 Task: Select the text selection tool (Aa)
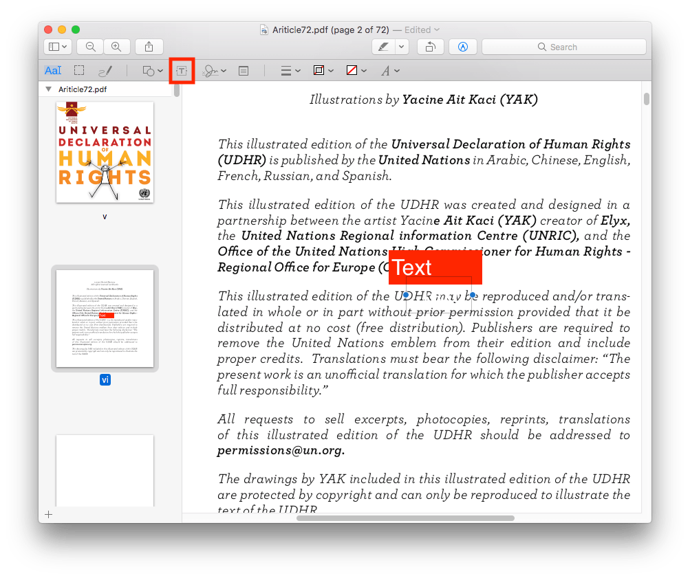[53, 70]
